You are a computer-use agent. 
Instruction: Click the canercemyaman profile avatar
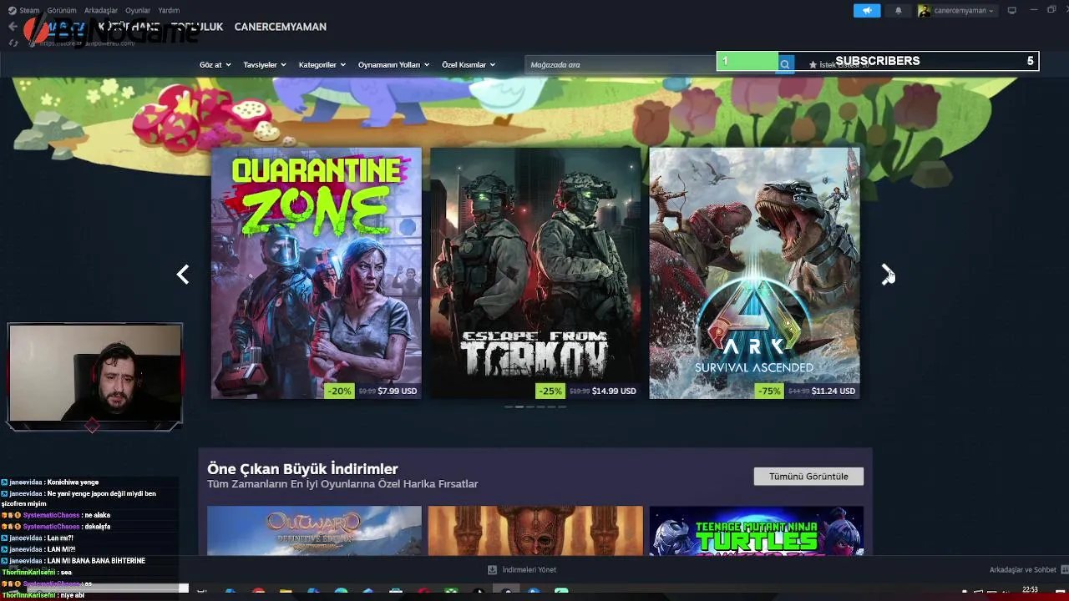pyautogui.click(x=925, y=11)
